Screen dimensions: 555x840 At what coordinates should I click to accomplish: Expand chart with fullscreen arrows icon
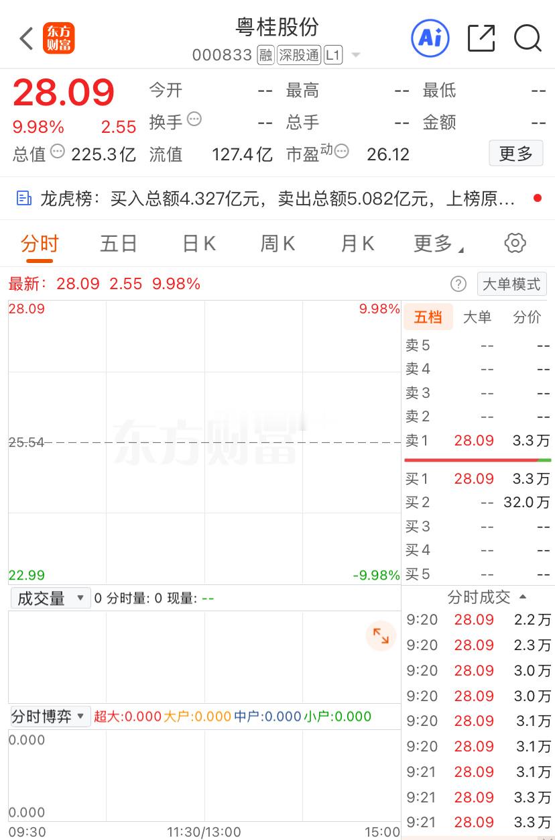pyautogui.click(x=381, y=635)
